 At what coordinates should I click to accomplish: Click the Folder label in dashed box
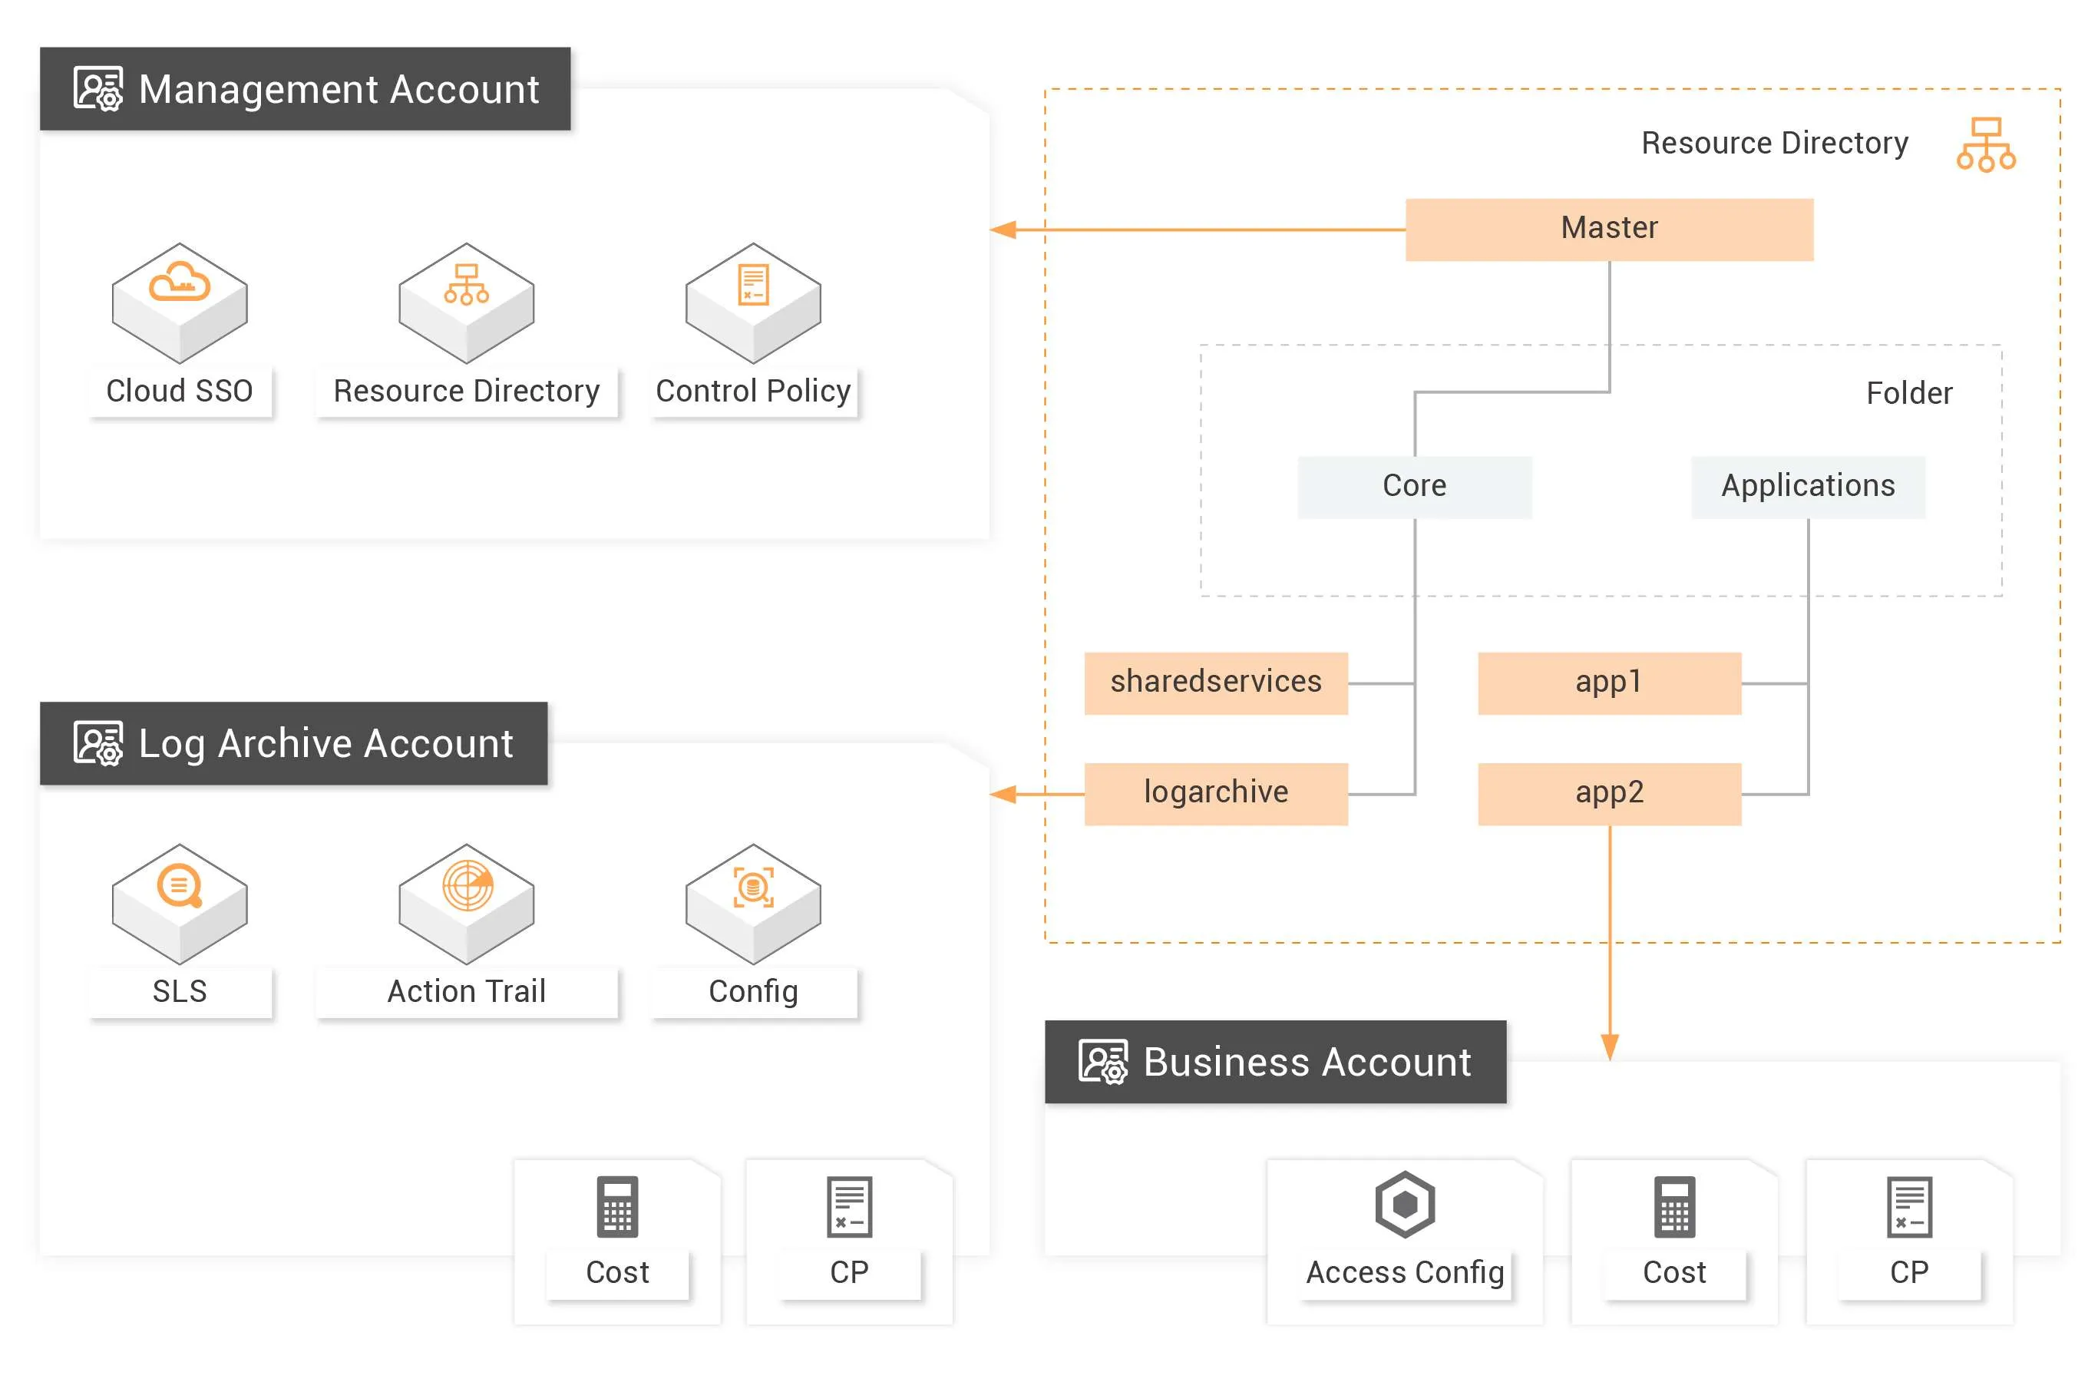[x=1908, y=393]
